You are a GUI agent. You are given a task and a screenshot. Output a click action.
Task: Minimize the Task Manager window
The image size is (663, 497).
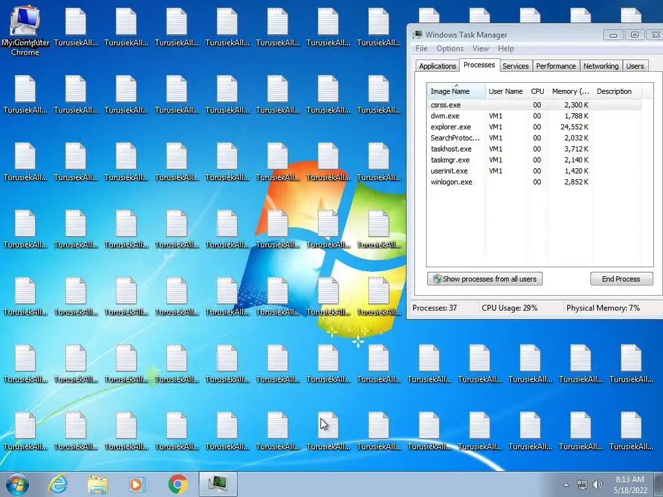(x=613, y=35)
